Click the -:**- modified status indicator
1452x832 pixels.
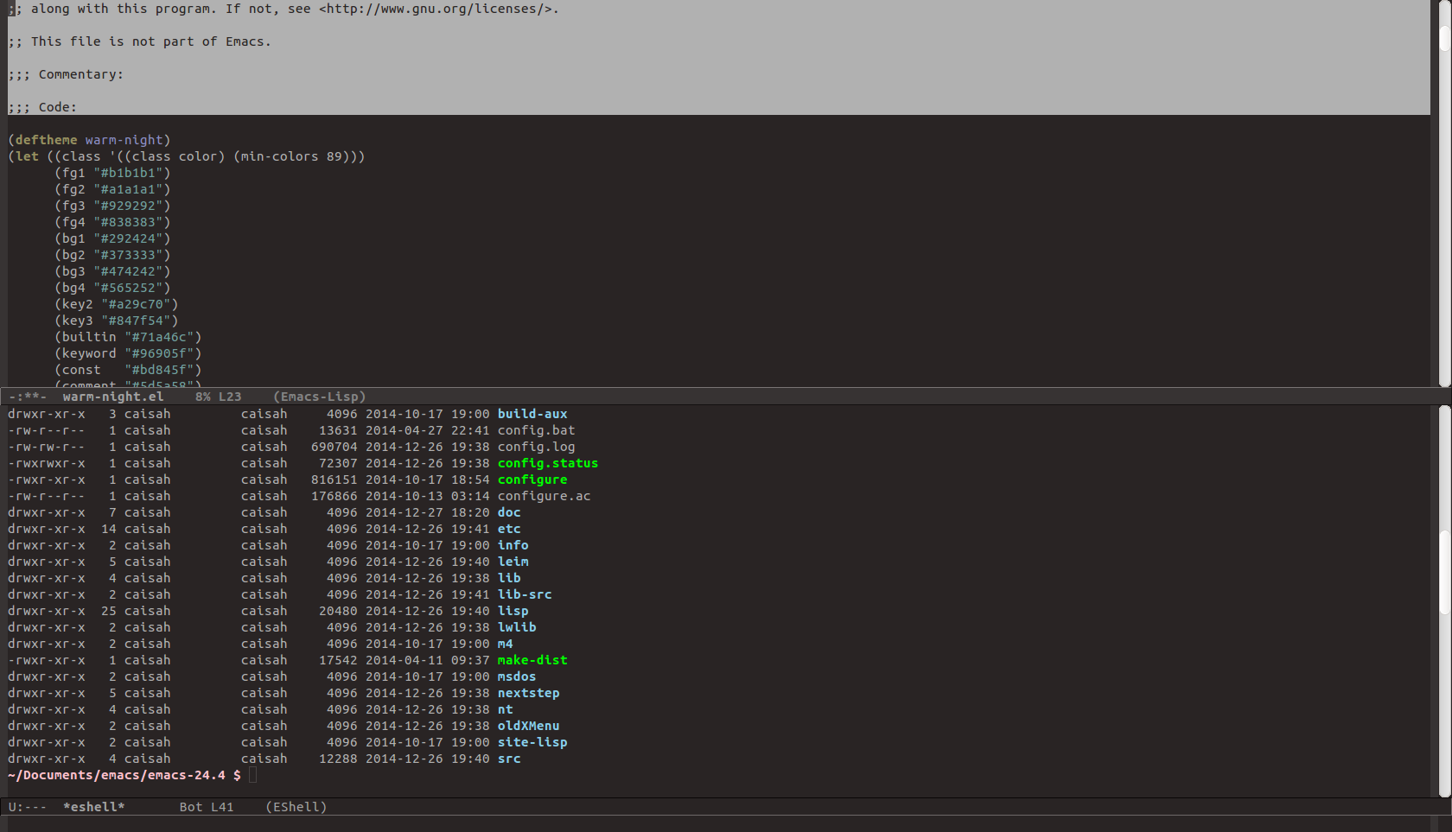pos(27,397)
